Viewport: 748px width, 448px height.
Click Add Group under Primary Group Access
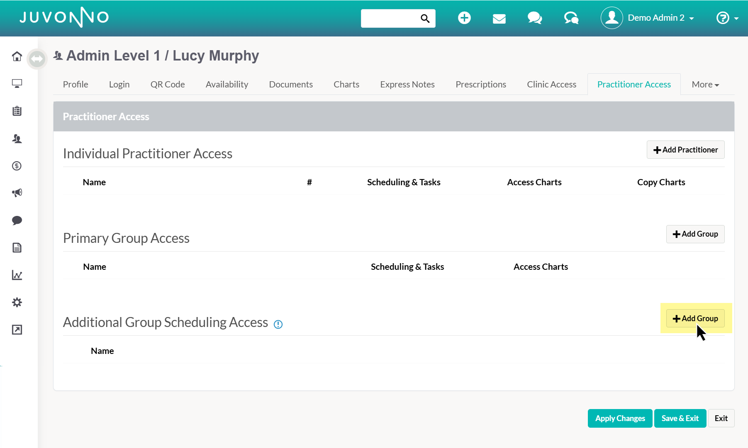[695, 234]
